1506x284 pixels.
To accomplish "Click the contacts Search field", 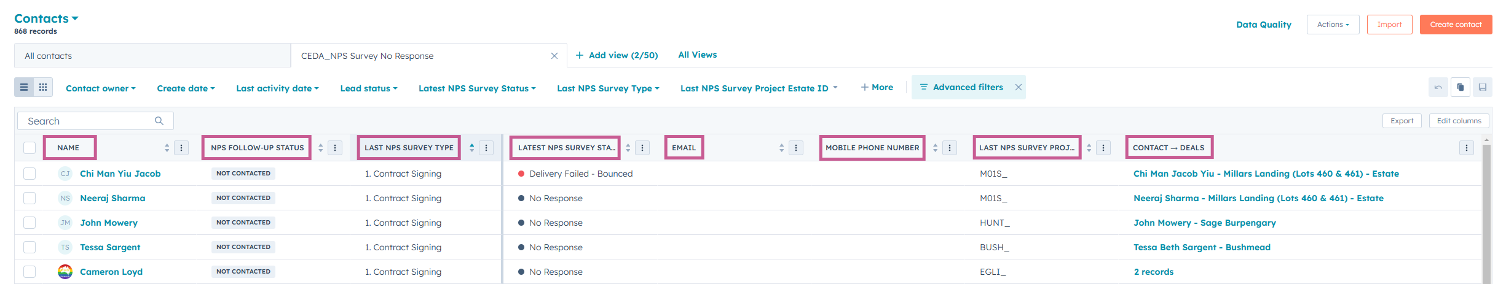I will pyautogui.click(x=89, y=121).
